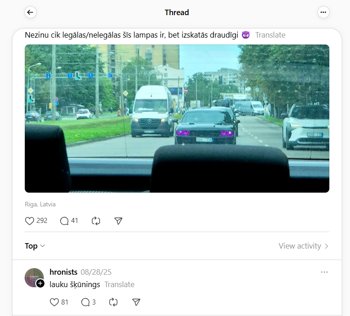Translate the main post text
The image size is (350, 316).
(x=270, y=35)
